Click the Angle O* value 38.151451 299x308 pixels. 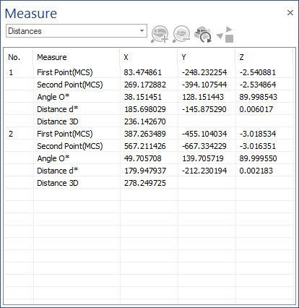143,97
